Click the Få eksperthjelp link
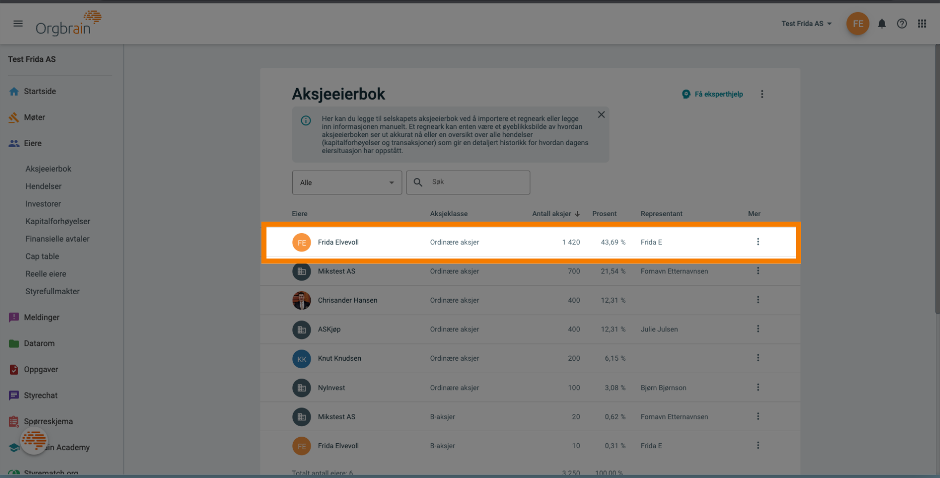This screenshot has width=940, height=478. click(x=712, y=94)
